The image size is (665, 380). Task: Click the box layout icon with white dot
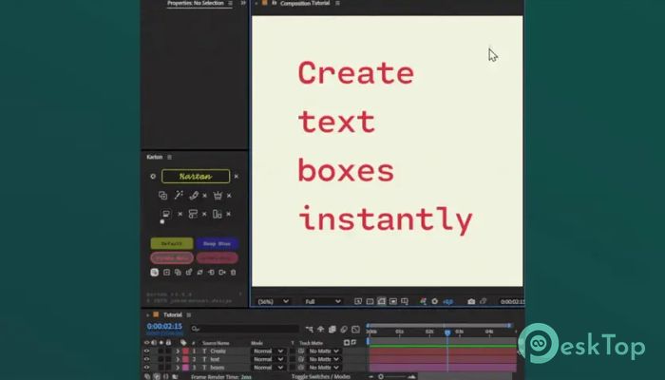click(165, 215)
